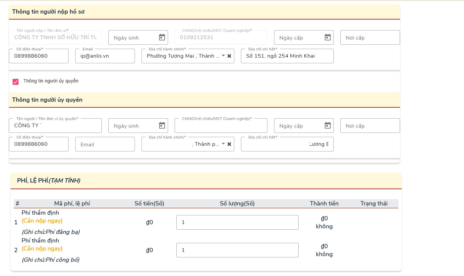Open calendar for submitter's Ngày sinh
464x276 pixels.
coord(162,37)
